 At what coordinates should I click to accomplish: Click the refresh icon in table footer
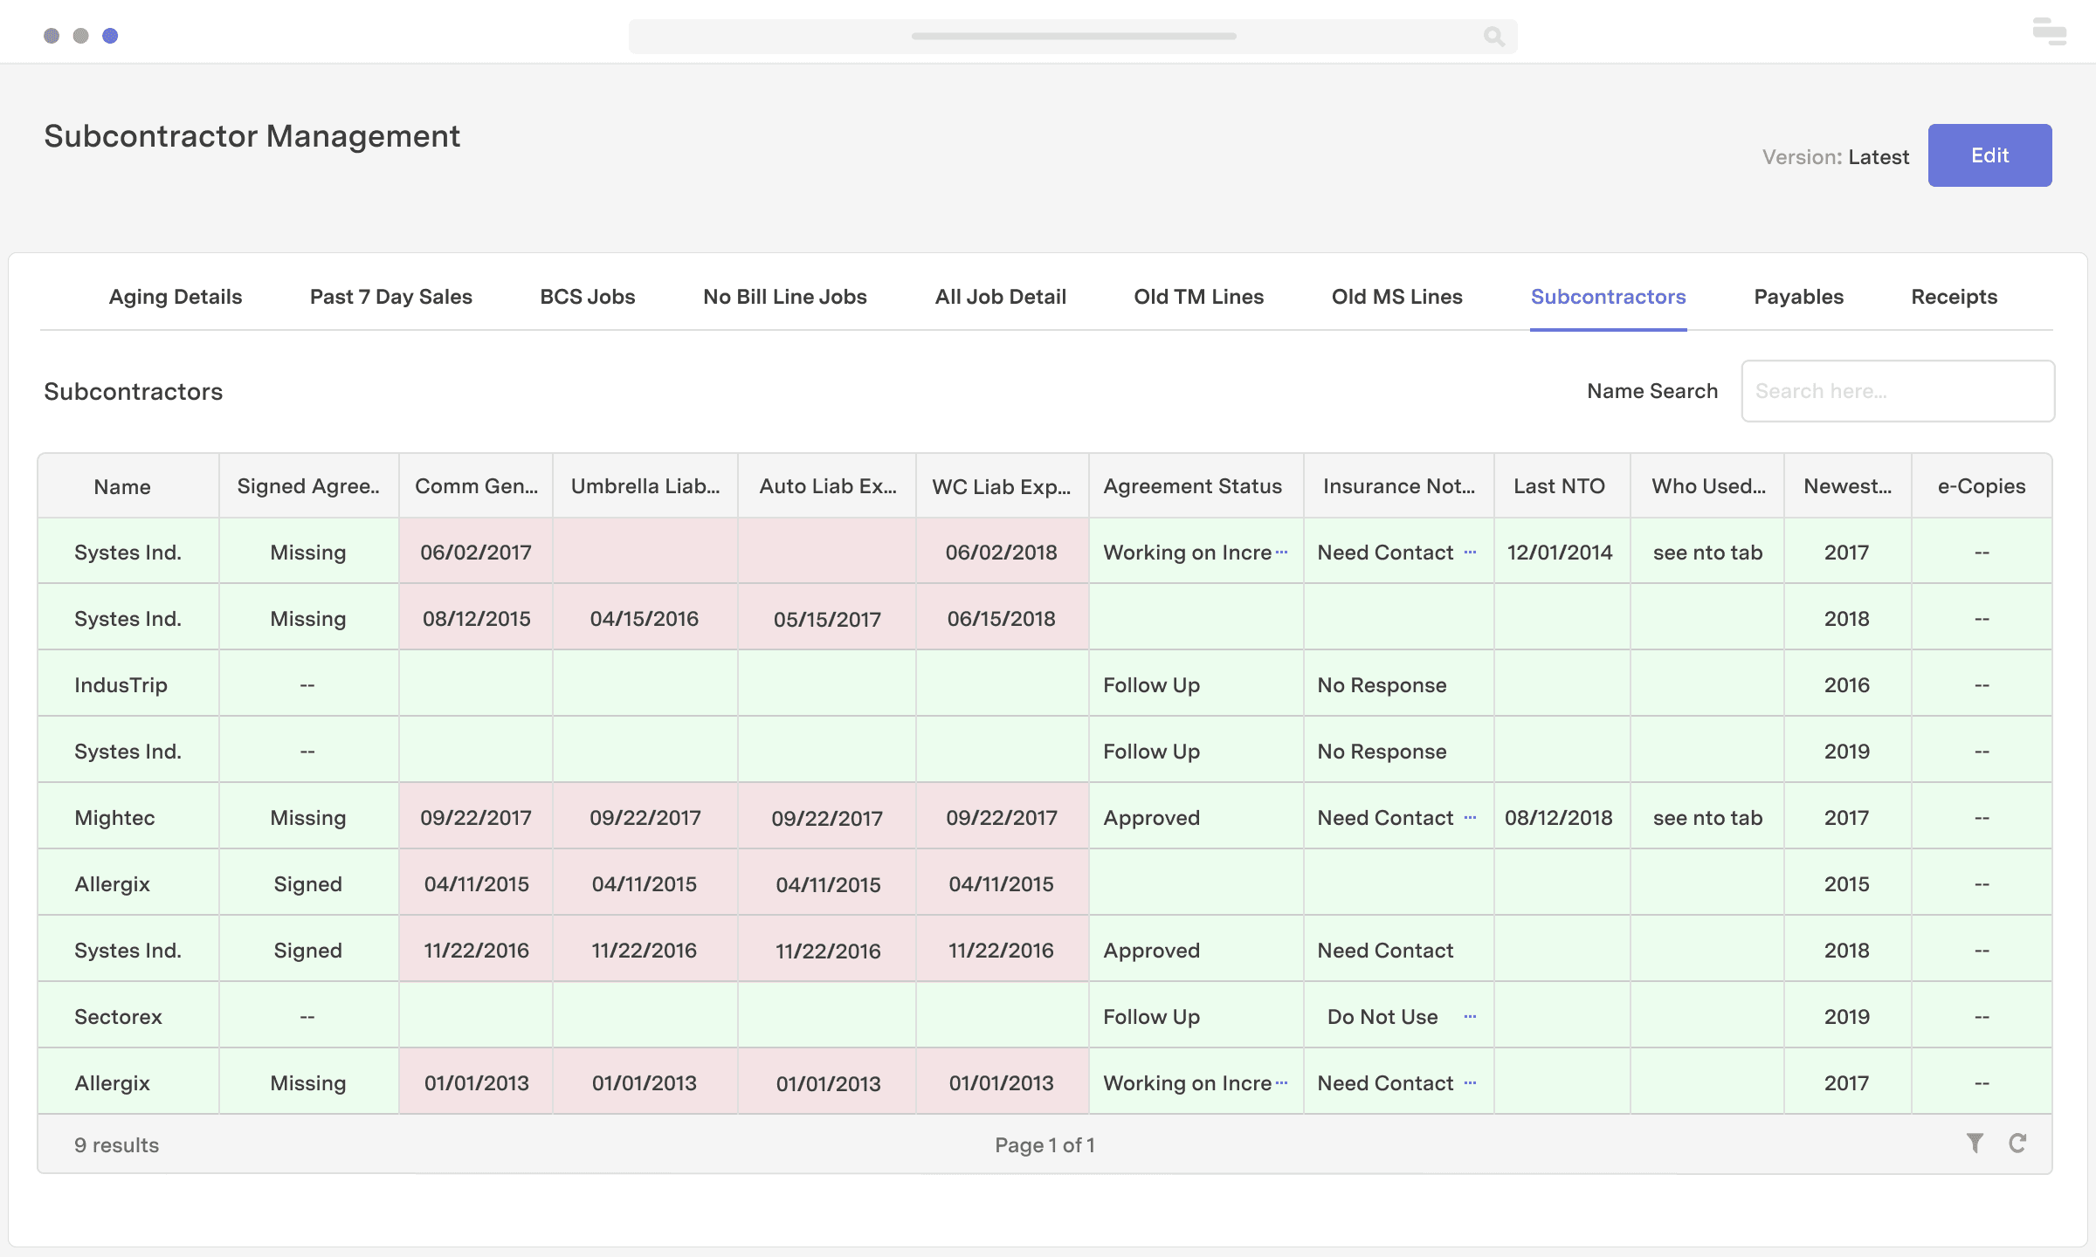click(2017, 1144)
